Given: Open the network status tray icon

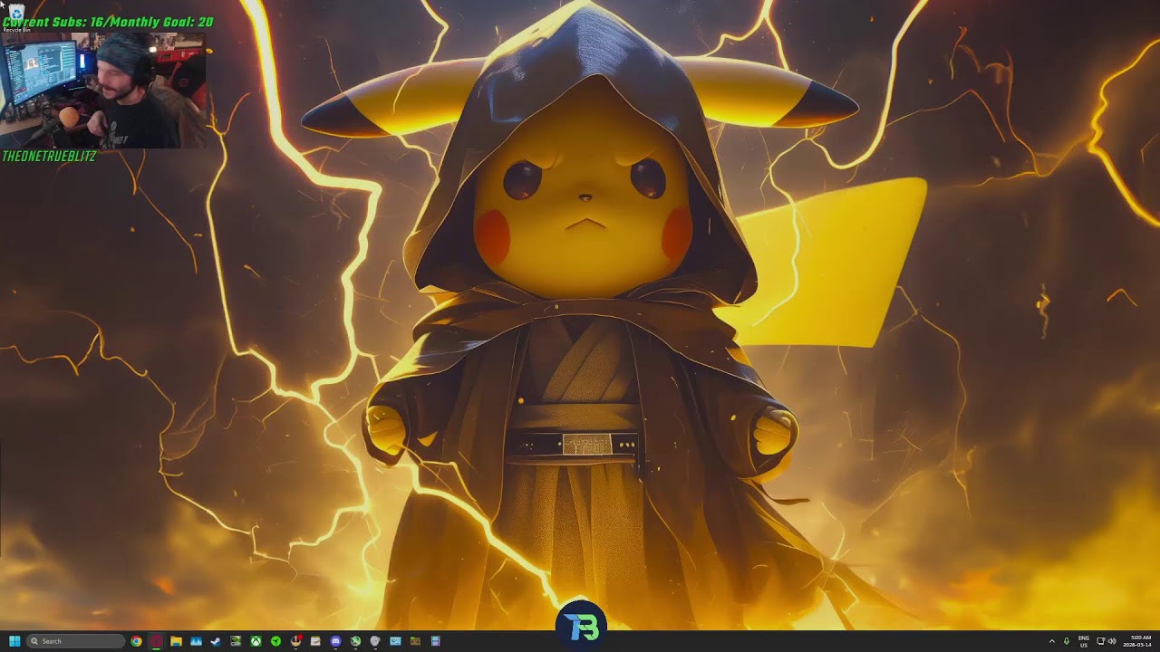Looking at the screenshot, I should (x=1101, y=641).
